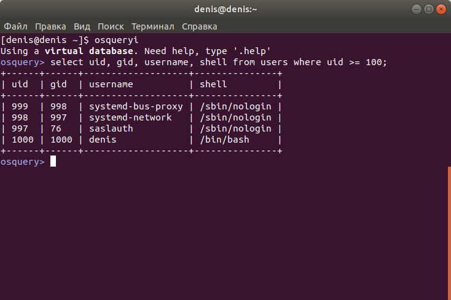Click the /bin/bash shell value
Image resolution: width=451 pixels, height=300 pixels.
[225, 140]
